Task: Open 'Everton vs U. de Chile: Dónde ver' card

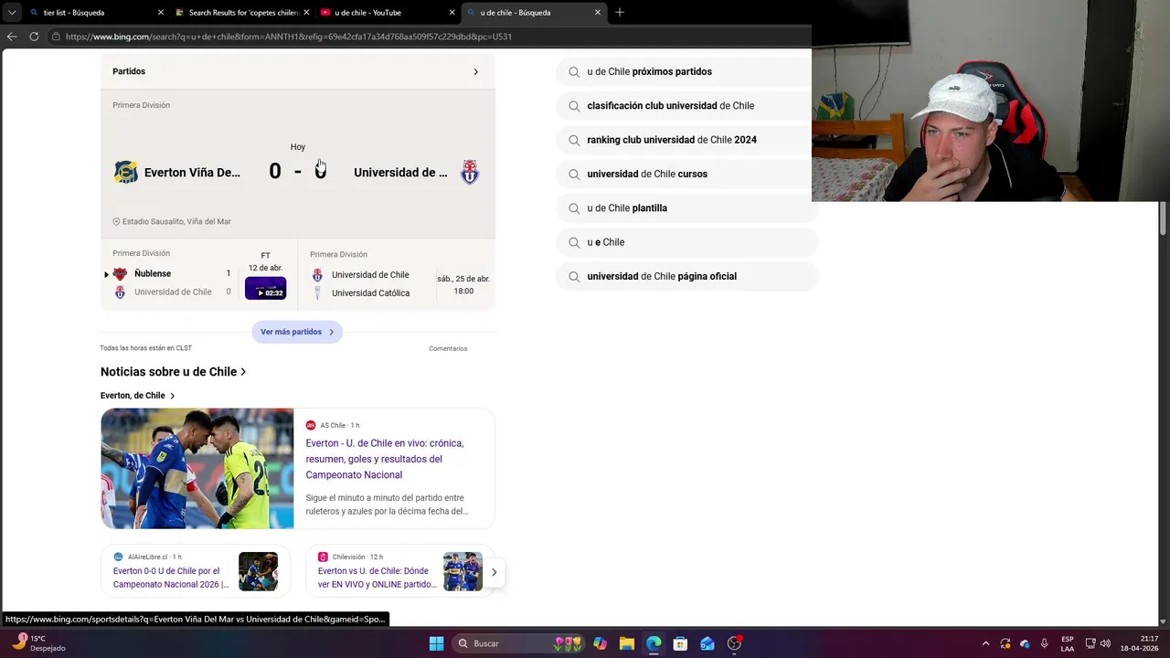Action: (377, 578)
